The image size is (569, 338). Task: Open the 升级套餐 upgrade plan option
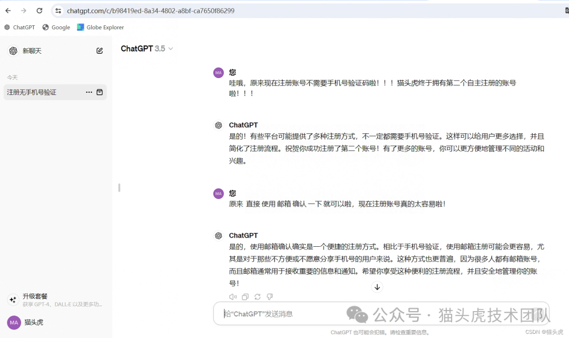tap(55, 300)
